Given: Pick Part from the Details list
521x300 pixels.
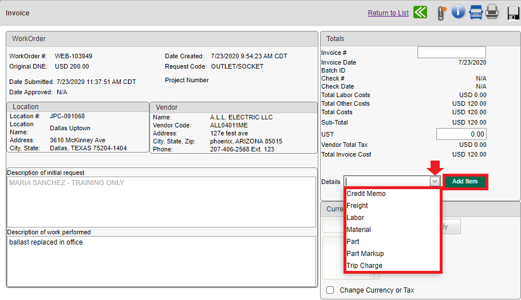Looking at the screenshot, I should [353, 241].
